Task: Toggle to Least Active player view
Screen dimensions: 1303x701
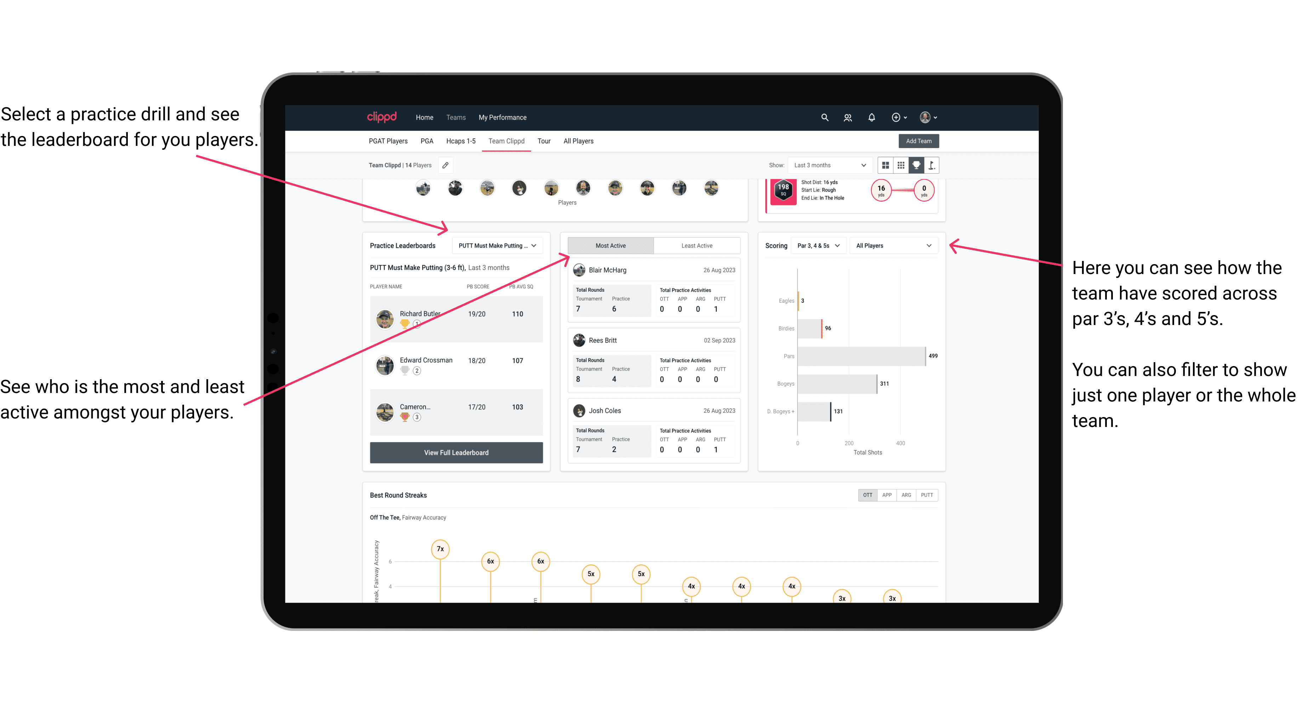Action: [x=697, y=245]
